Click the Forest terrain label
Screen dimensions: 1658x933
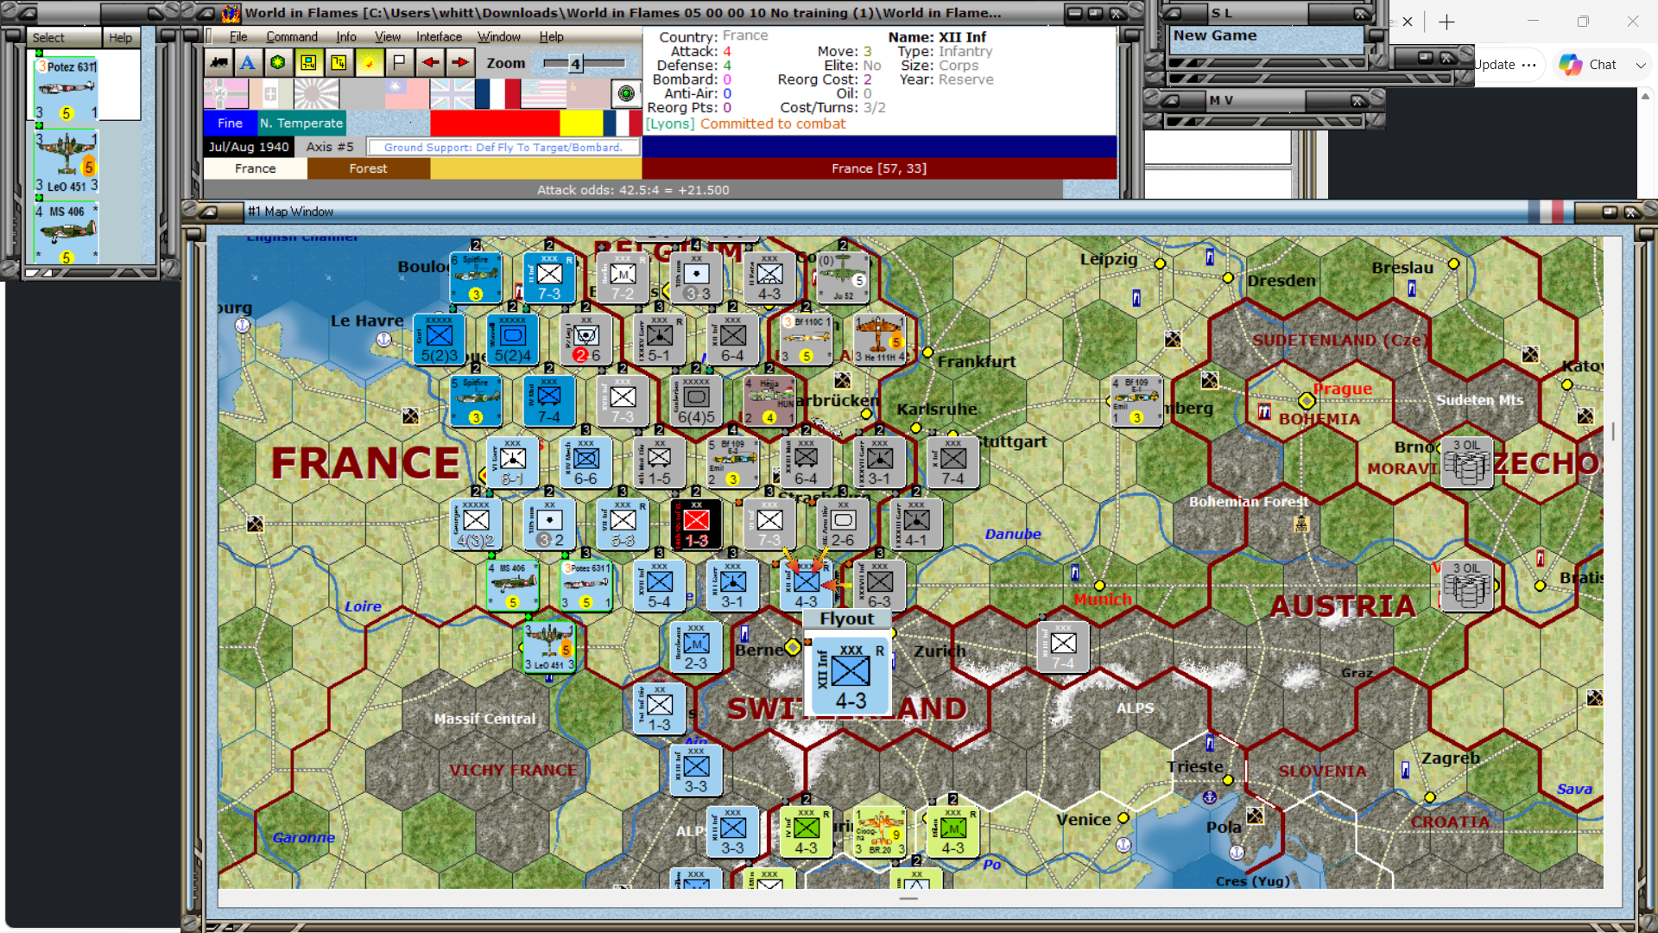(x=369, y=168)
